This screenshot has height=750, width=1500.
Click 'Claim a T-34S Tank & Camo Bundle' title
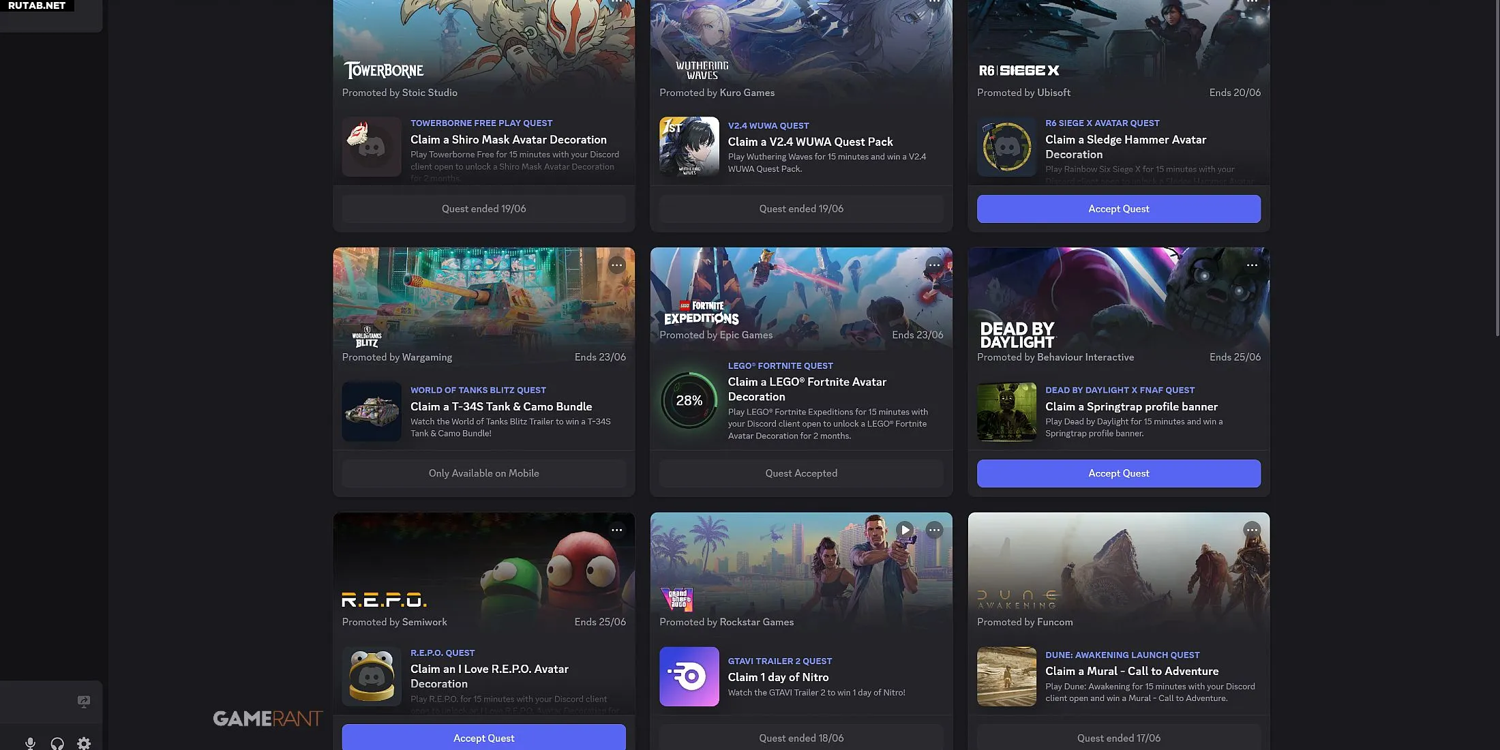point(501,406)
